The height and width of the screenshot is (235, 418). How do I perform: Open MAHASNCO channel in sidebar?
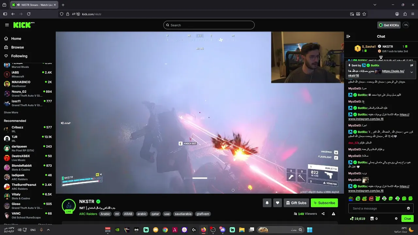click(28, 84)
